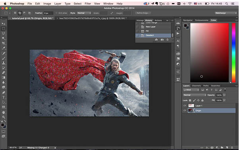Viewport: 239px width, 150px height.
Task: Select the Polygonal Lasso tool
Action: point(4,34)
